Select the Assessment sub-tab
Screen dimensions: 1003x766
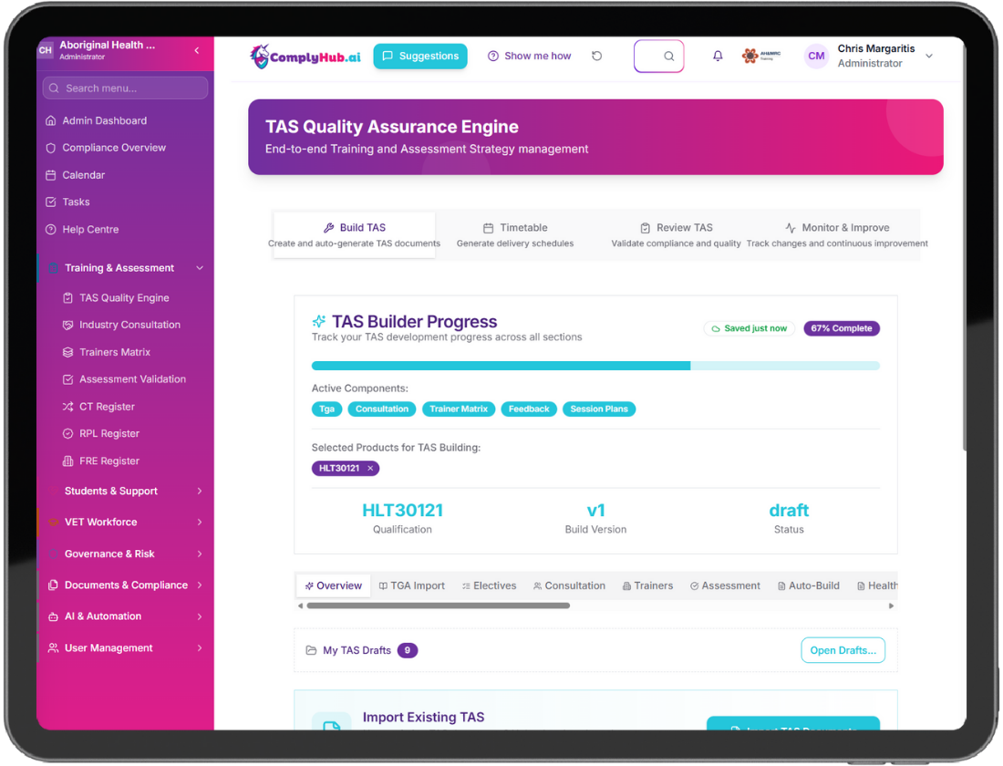click(x=726, y=585)
